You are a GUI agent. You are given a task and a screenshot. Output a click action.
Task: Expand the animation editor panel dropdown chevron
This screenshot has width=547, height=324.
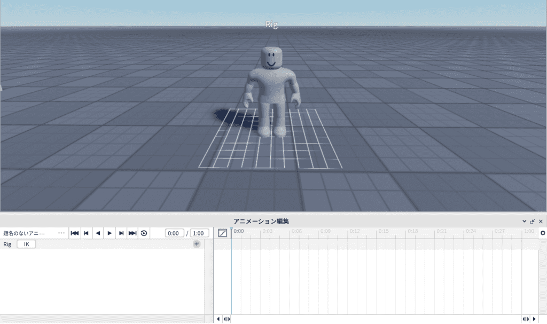[x=524, y=221]
